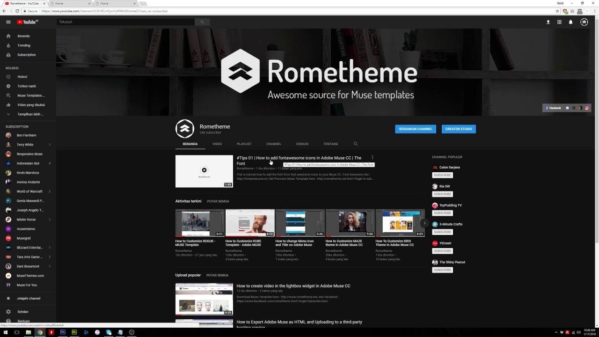
Task: Switch to the DISKUSI tab
Action: pyautogui.click(x=302, y=144)
